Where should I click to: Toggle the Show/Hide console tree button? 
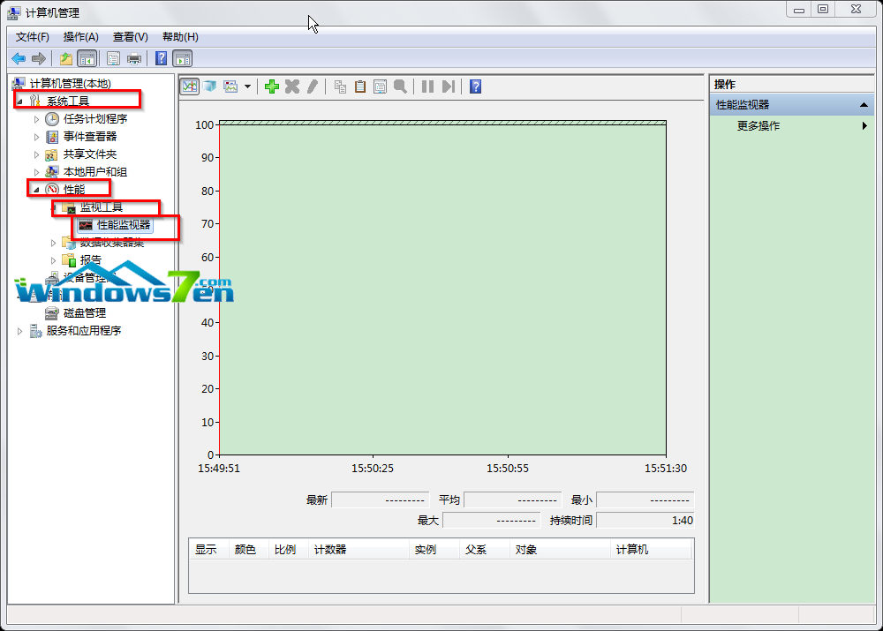pyautogui.click(x=87, y=59)
